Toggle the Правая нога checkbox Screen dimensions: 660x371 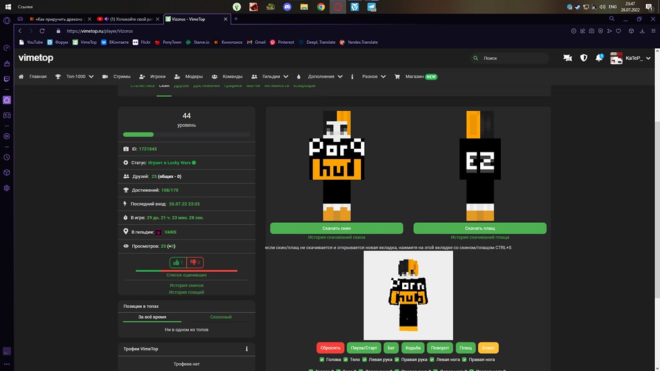[x=466, y=360]
